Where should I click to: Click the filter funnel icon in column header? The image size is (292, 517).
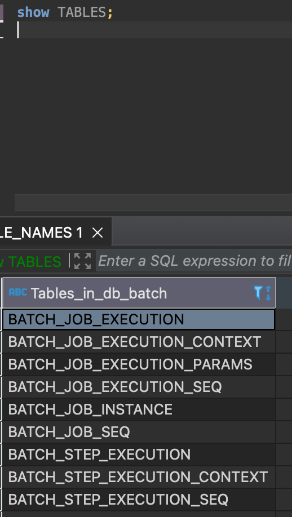coord(258,292)
